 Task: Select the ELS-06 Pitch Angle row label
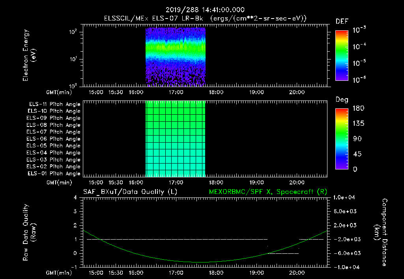[x=54, y=139]
